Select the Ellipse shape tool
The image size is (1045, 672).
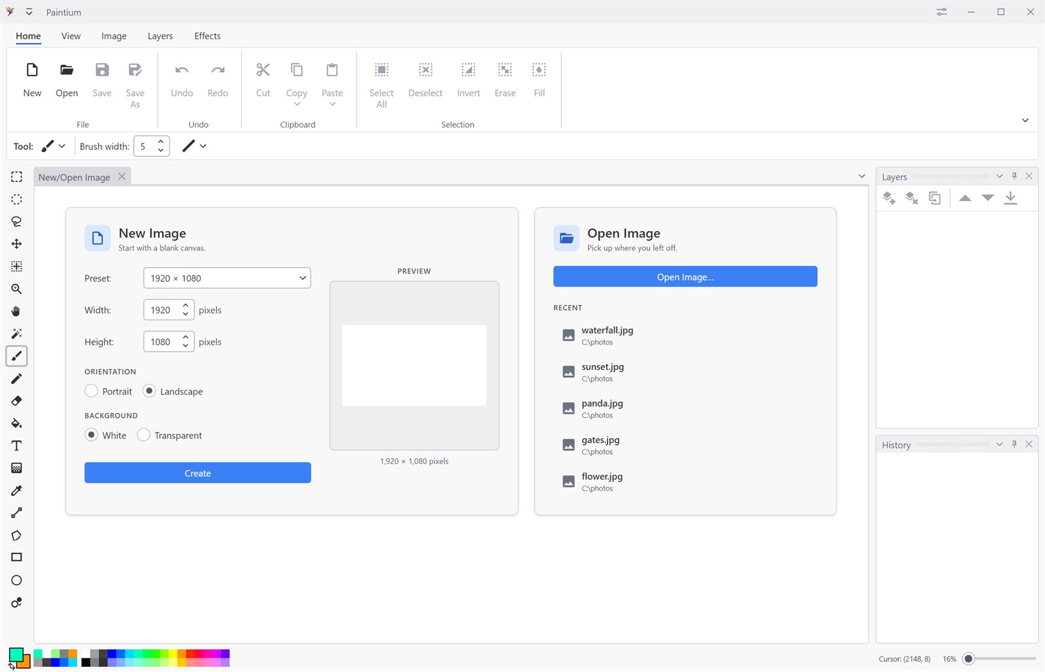pyautogui.click(x=16, y=580)
